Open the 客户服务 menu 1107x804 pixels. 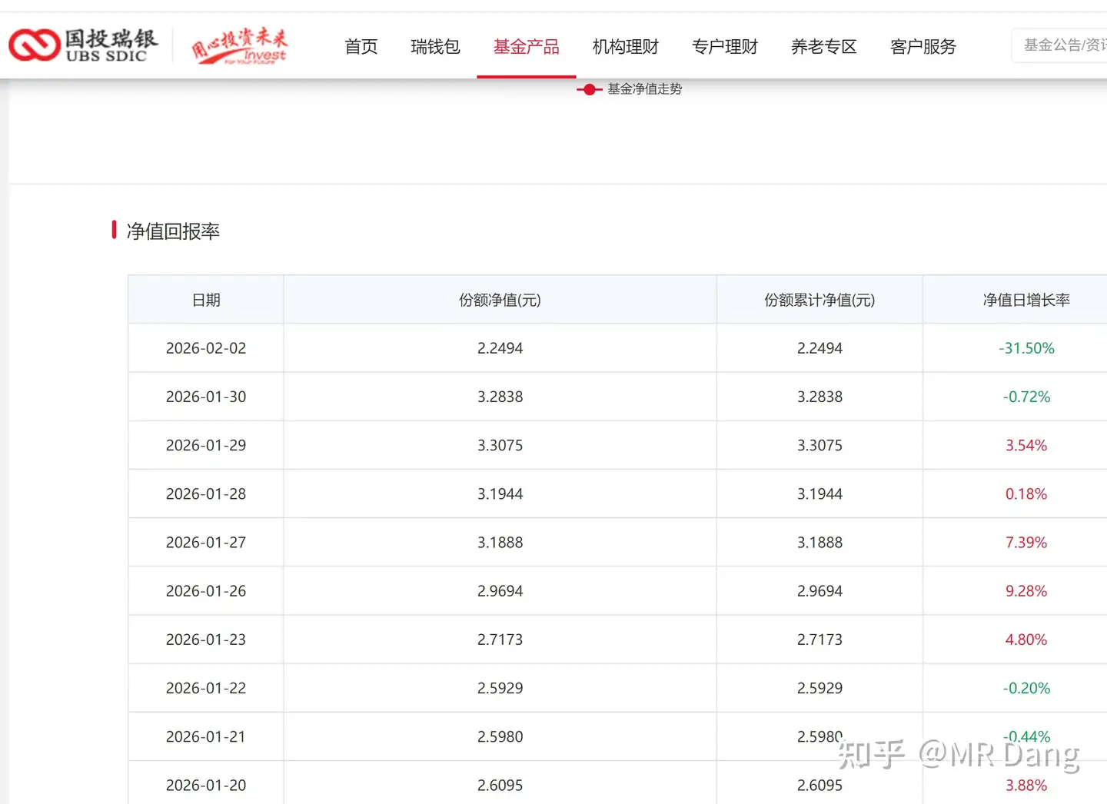coord(922,47)
